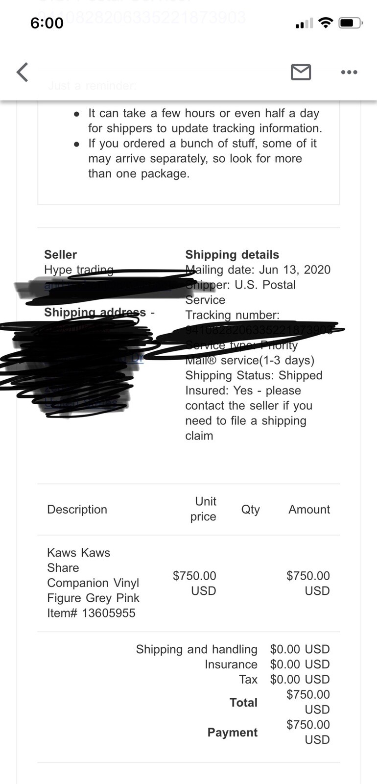Click the Kaws Share Companion item description

(93, 575)
